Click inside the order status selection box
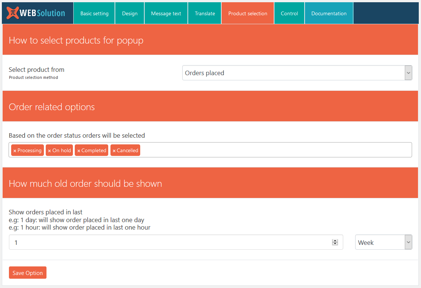This screenshot has width=421, height=288. 260,150
